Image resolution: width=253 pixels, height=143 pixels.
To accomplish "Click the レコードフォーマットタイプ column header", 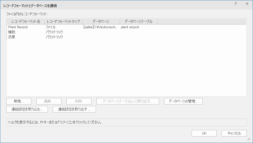I will (63, 21).
